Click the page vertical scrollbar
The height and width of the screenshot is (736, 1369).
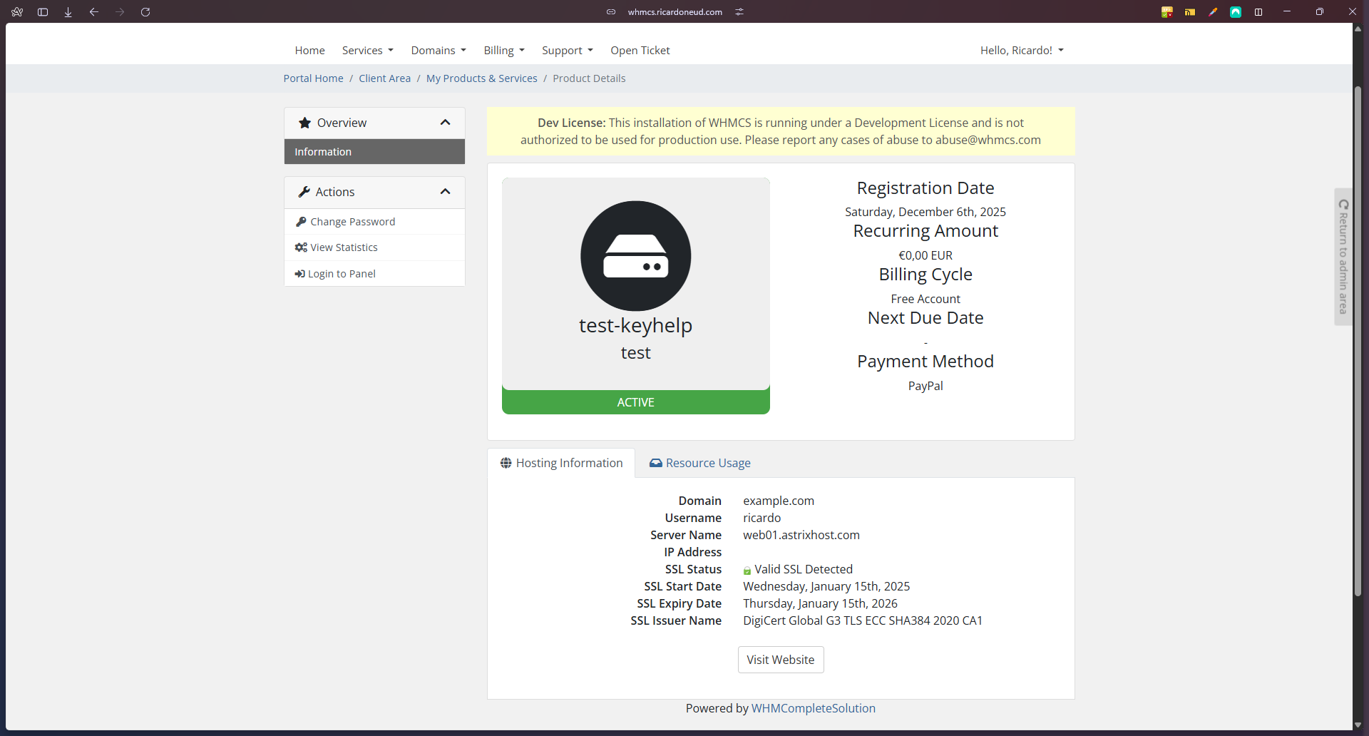point(1358,341)
